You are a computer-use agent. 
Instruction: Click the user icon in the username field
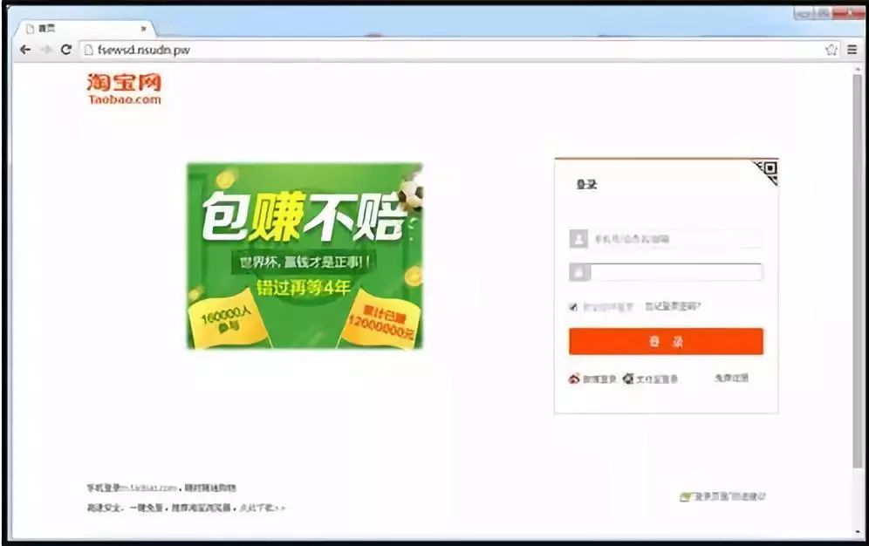[577, 238]
